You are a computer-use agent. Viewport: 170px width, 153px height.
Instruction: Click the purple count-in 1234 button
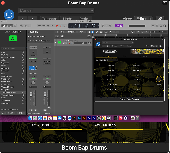[117, 26]
